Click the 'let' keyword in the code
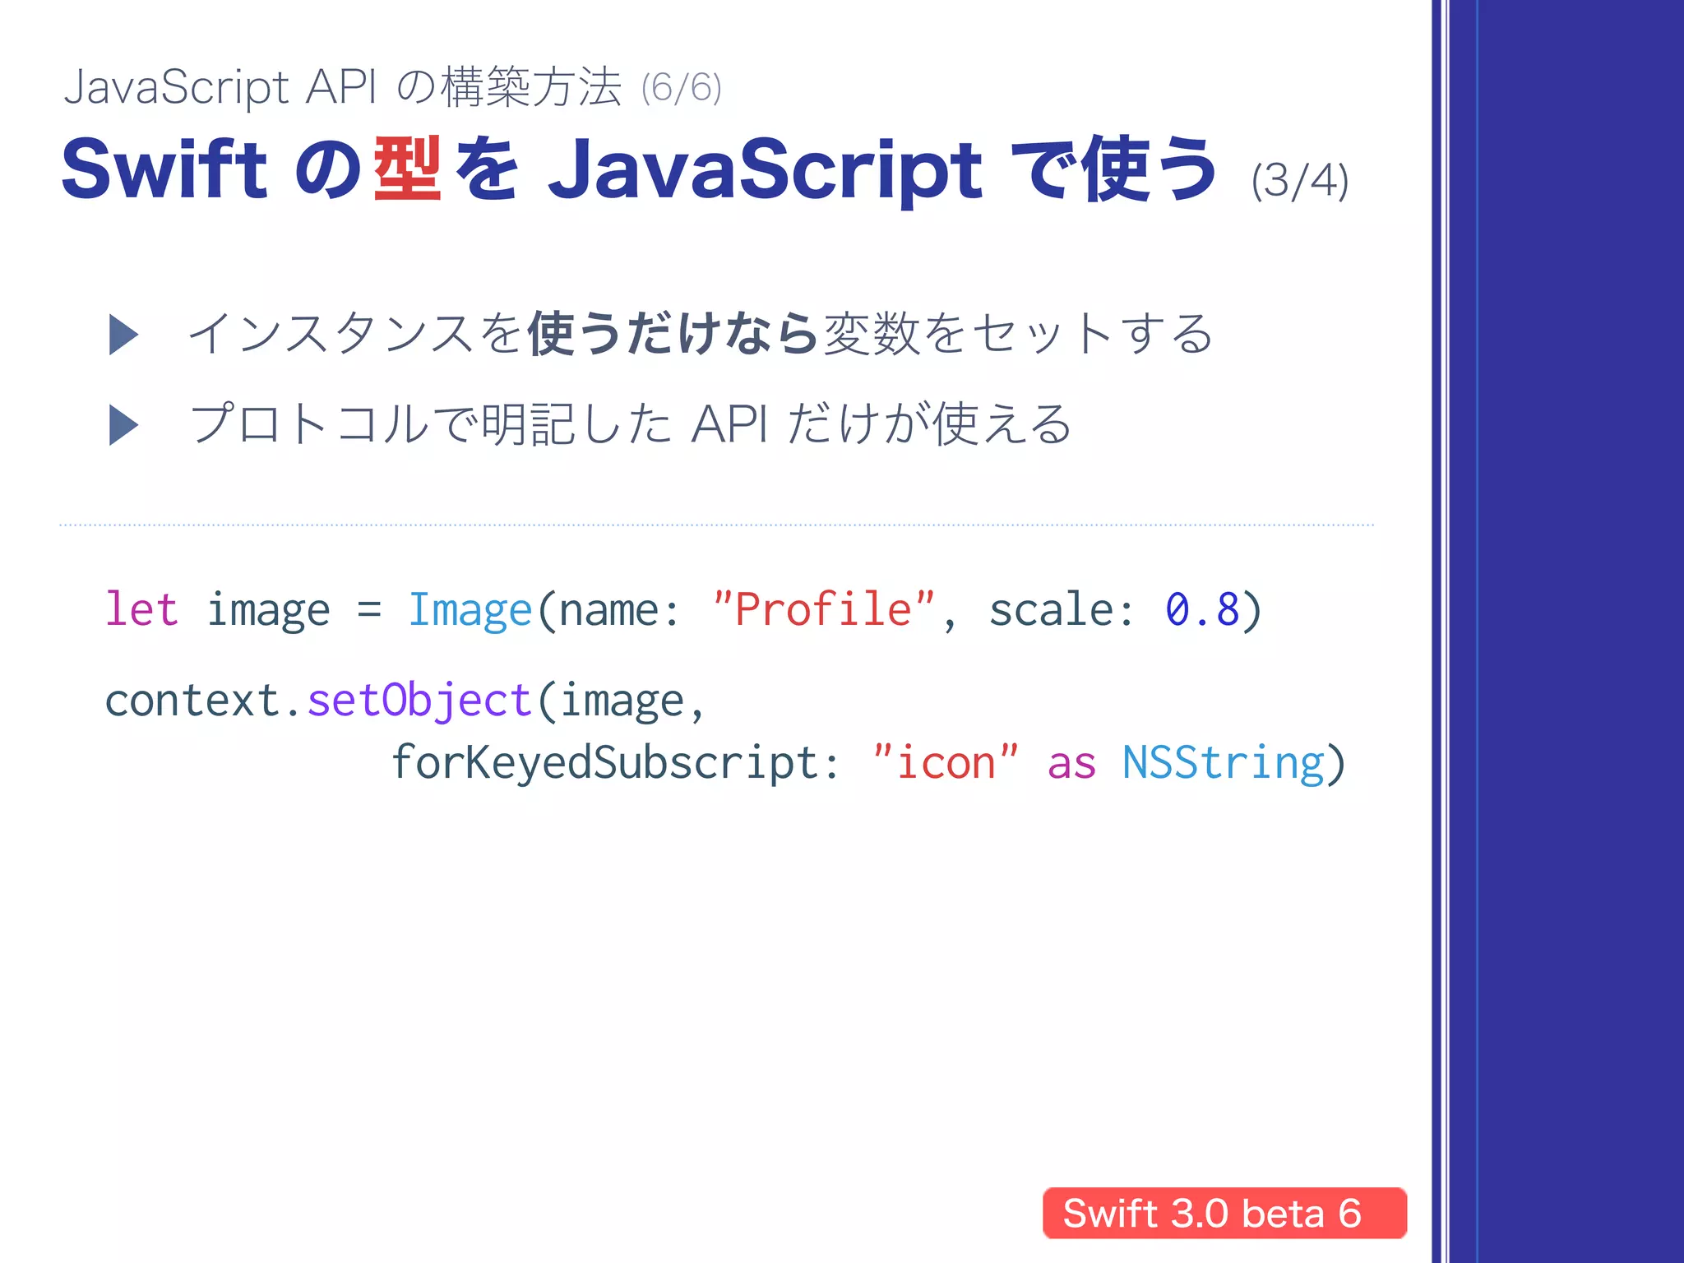 pyautogui.click(x=141, y=609)
